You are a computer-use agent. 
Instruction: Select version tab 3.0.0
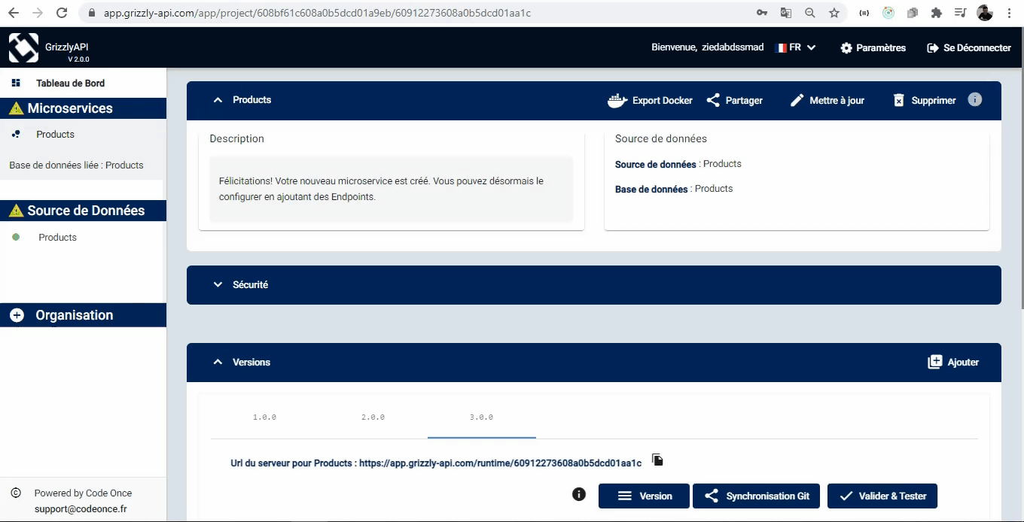pos(481,417)
